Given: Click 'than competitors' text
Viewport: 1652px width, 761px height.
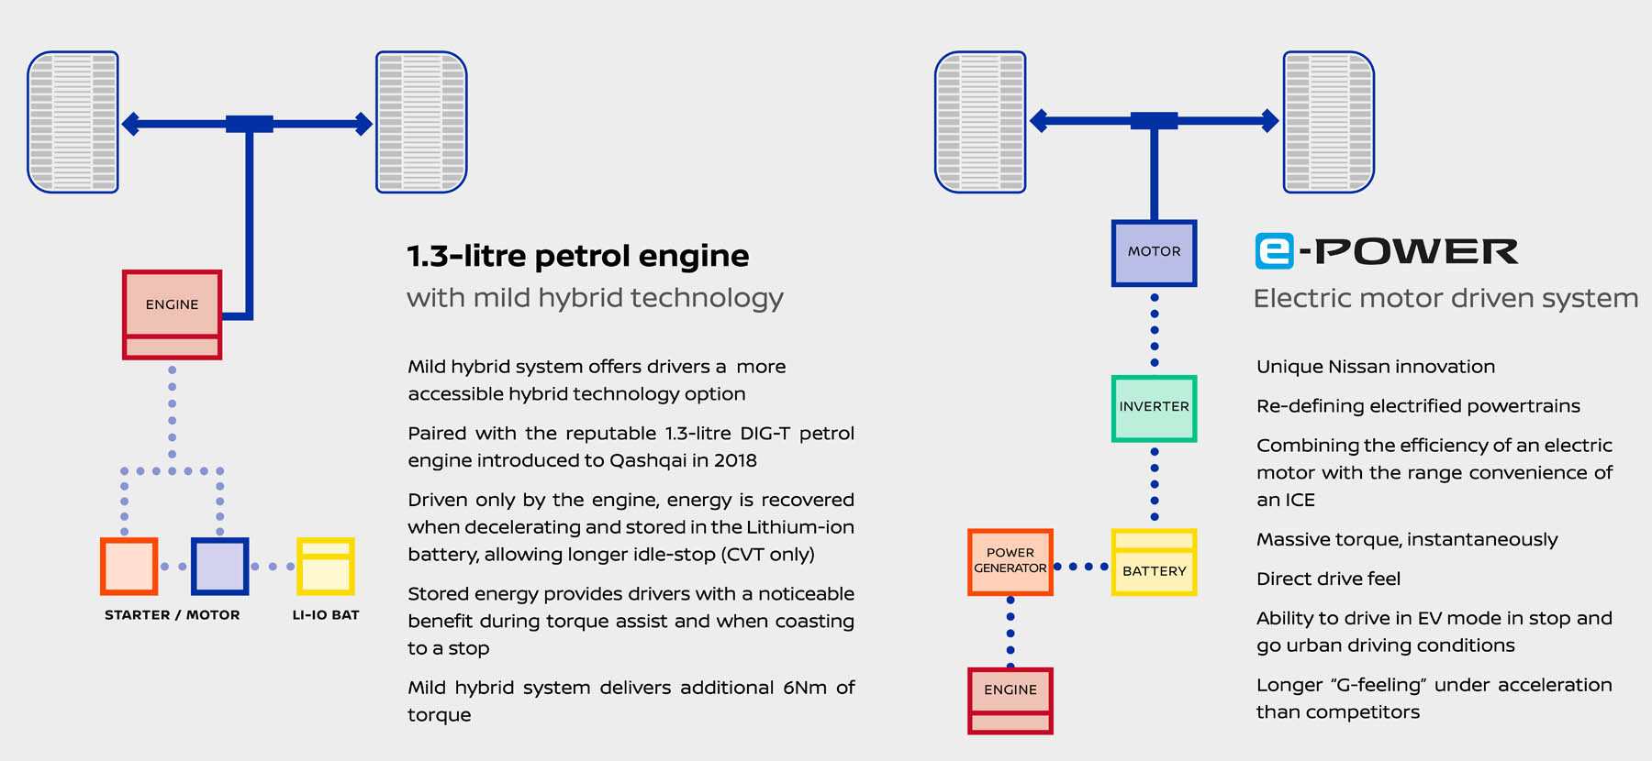Looking at the screenshot, I should tap(1338, 712).
